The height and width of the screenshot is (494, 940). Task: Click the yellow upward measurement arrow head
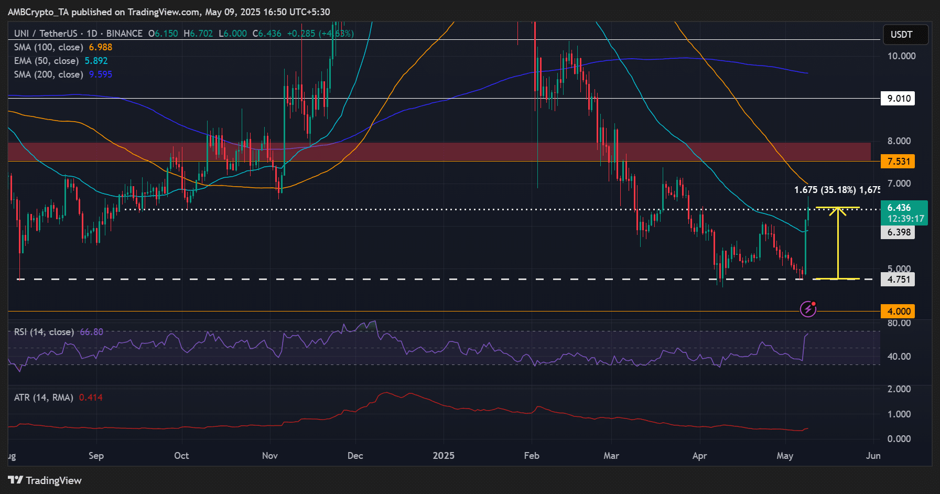pos(838,211)
